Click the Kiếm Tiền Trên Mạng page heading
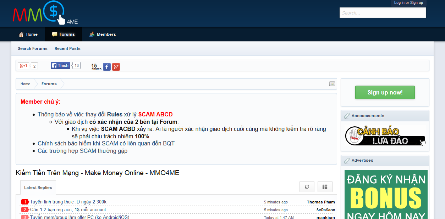 click(98, 173)
